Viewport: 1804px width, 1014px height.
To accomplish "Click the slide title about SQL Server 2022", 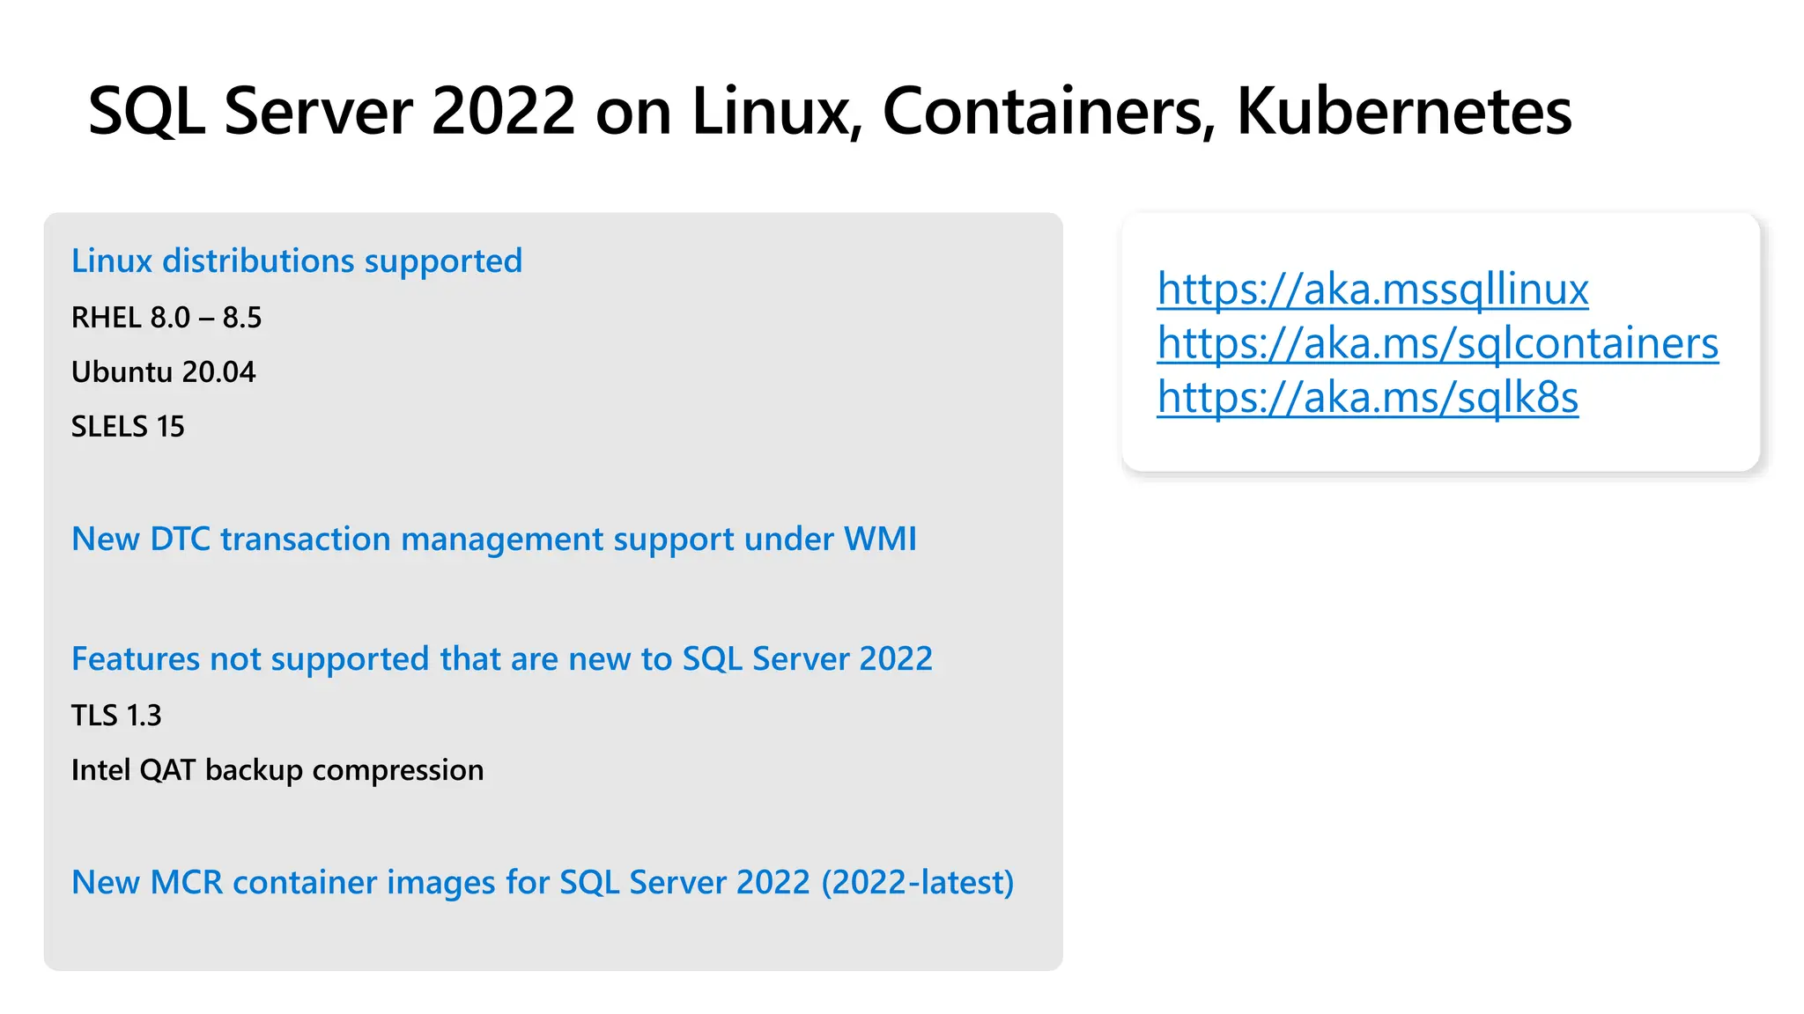I will (830, 111).
